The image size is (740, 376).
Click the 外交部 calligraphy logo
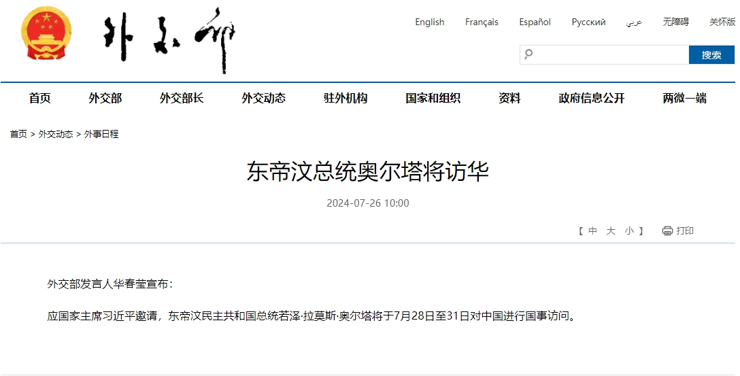169,40
